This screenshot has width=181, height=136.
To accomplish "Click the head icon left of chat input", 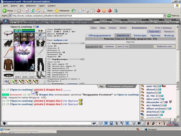I will pos(5,123).
